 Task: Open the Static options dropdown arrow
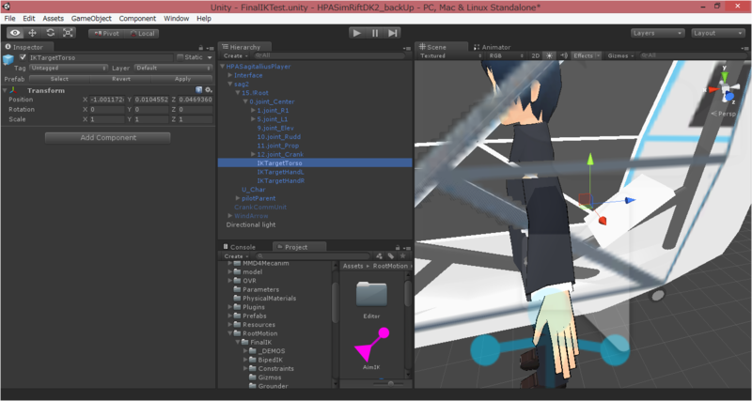click(x=210, y=57)
